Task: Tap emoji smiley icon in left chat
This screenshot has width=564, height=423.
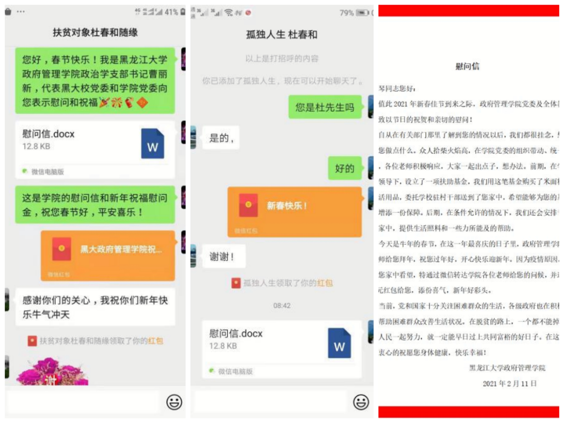Action: (x=174, y=402)
